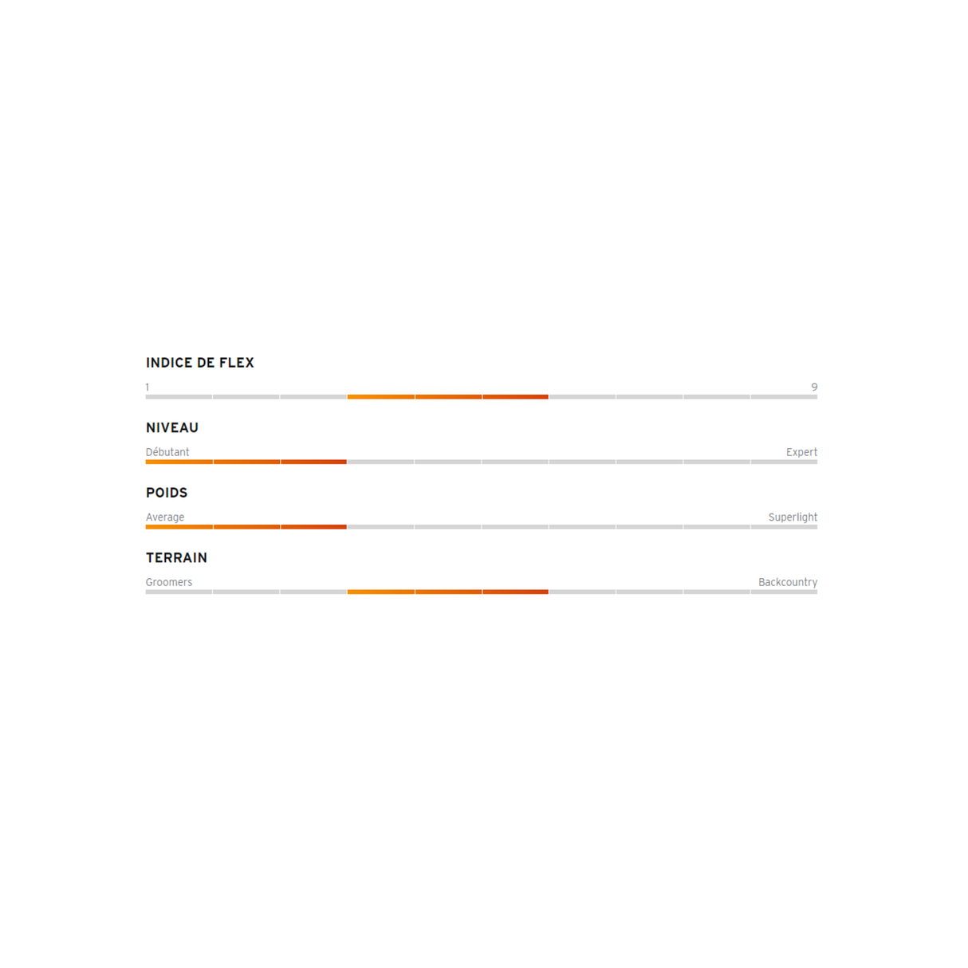968x968 pixels.
Task: Click the Superlight weight label
Action: point(793,517)
